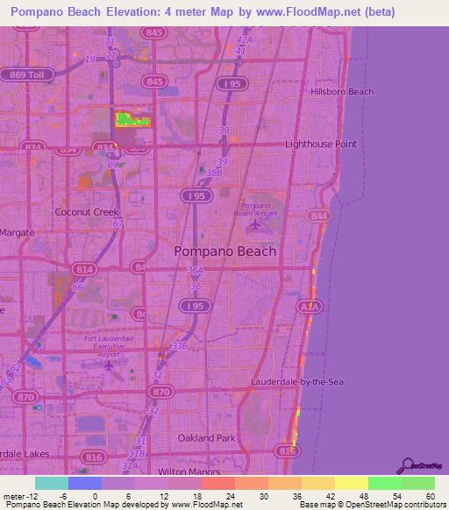Pick the red 18 to 24 legend swatch
The height and width of the screenshot is (510, 449).
point(218,484)
